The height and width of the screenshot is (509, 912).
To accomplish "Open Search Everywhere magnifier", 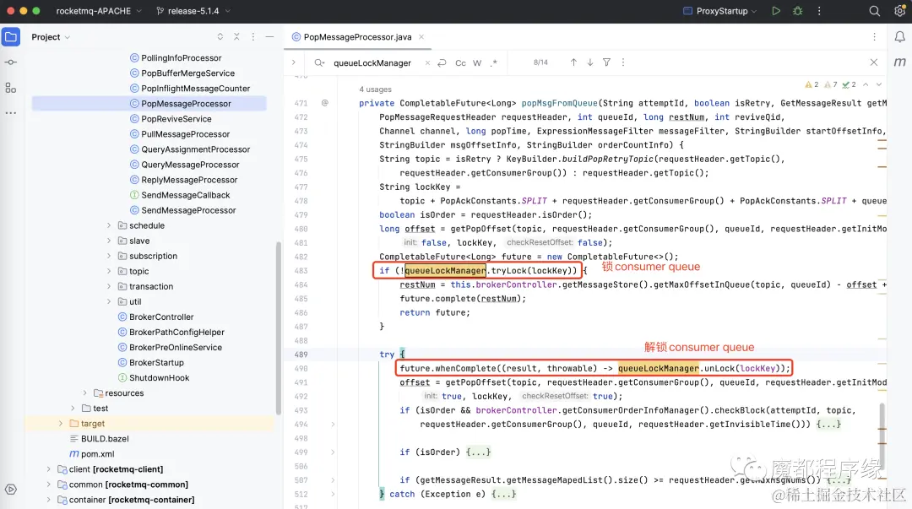I will click(874, 11).
